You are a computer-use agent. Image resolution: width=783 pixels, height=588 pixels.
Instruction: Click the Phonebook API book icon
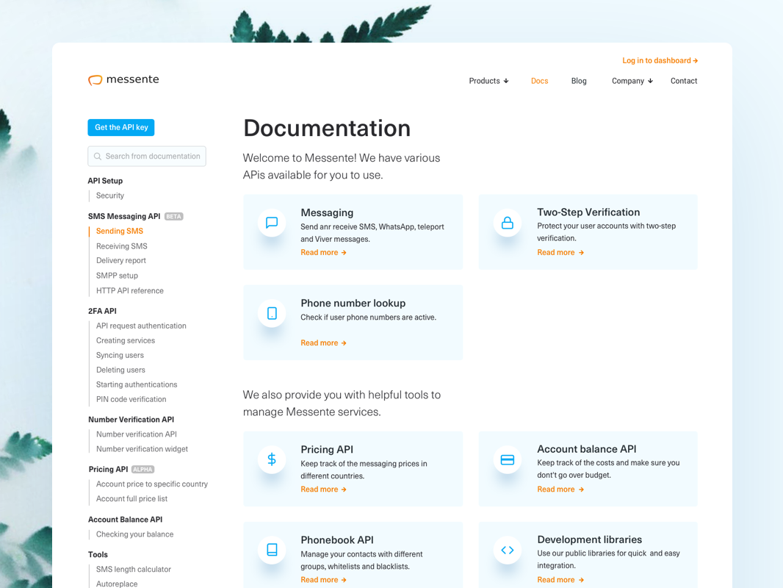[272, 550]
